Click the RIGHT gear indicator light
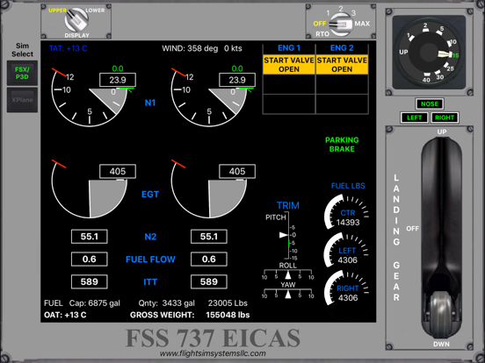485x363 pixels. pyautogui.click(x=445, y=117)
